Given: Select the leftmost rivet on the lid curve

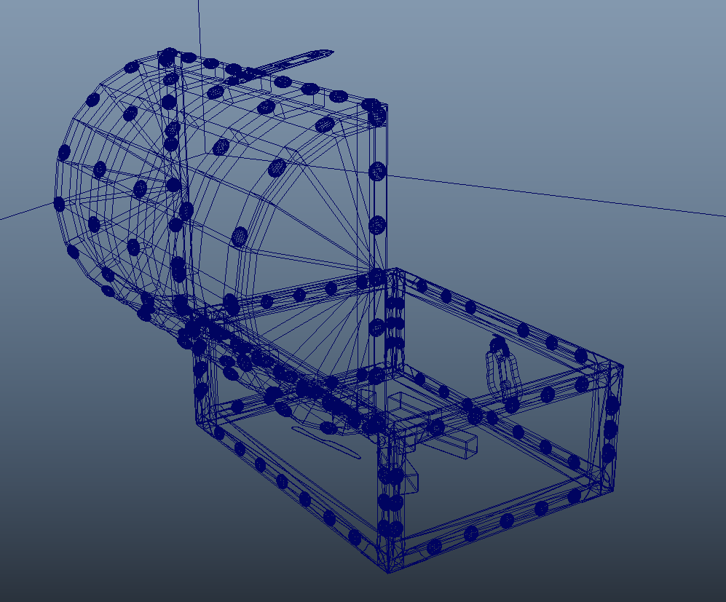Looking at the screenshot, I should 60,205.
